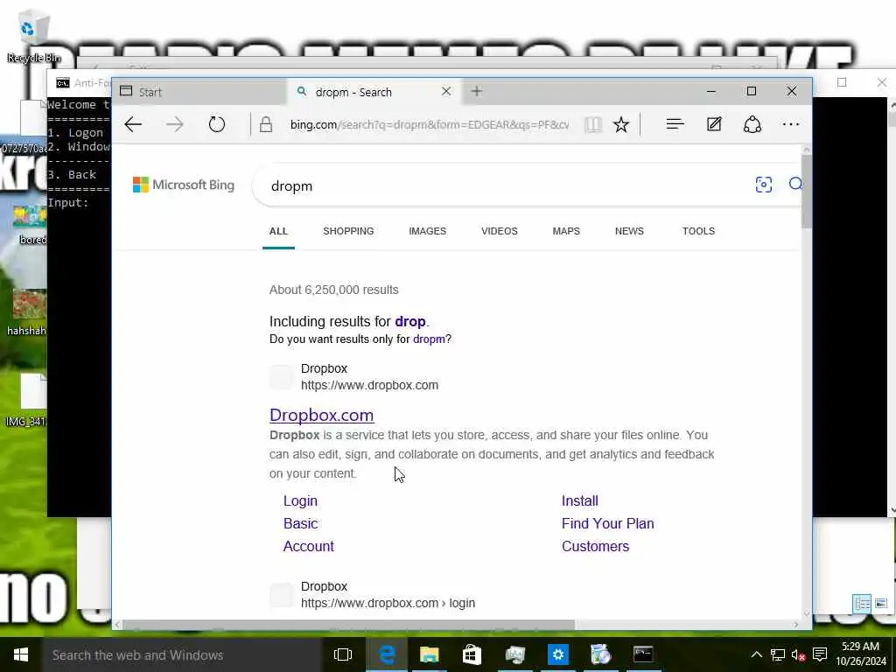Click the network tray icon
896x672 pixels.
click(x=777, y=654)
